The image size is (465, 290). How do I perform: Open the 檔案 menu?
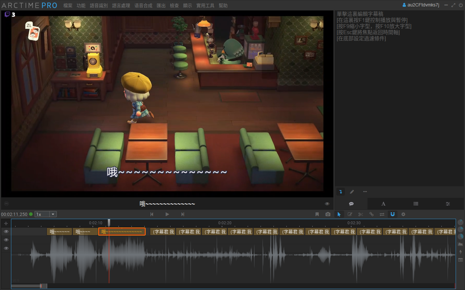pyautogui.click(x=68, y=5)
